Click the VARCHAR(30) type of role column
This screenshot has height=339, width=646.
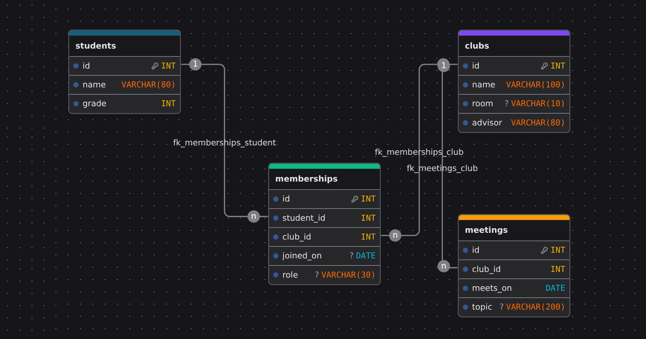tap(349, 275)
